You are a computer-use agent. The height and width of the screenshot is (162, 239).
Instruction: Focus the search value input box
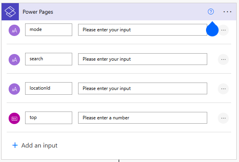coord(143,59)
